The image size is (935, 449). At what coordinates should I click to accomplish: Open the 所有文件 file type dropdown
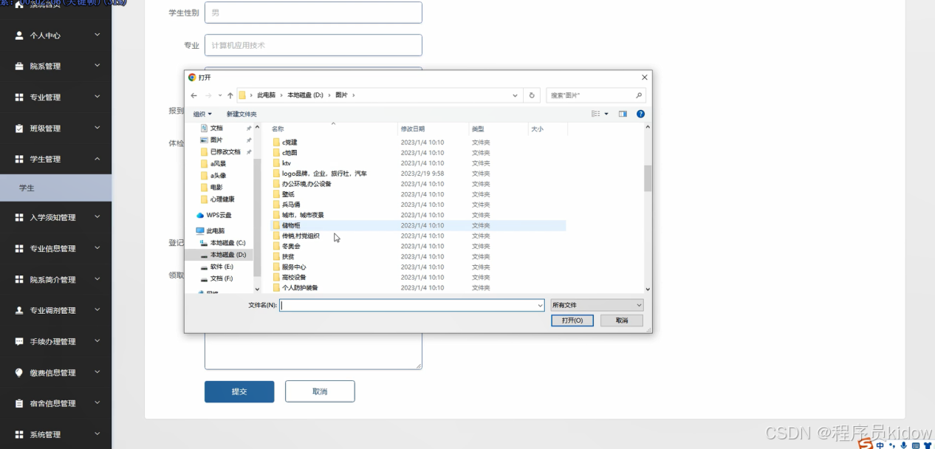pyautogui.click(x=597, y=305)
